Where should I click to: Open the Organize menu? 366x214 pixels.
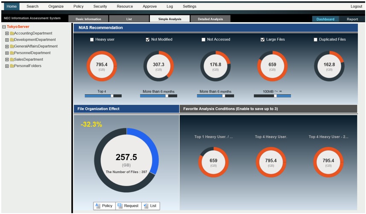tap(56, 6)
